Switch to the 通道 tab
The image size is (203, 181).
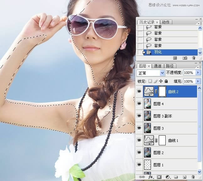(158, 66)
